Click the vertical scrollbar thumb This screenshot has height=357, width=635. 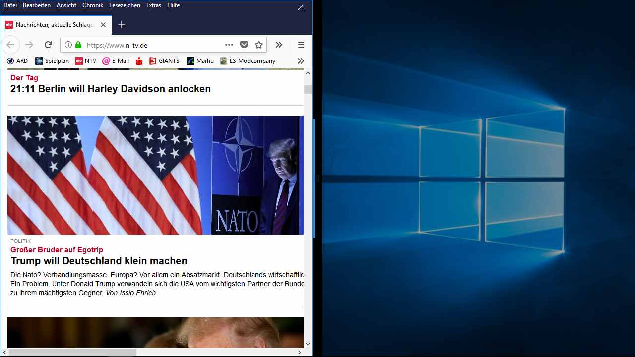click(x=308, y=89)
